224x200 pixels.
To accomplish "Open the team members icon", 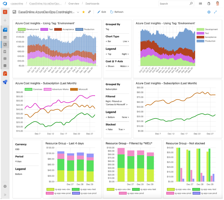I will pos(89,12).
